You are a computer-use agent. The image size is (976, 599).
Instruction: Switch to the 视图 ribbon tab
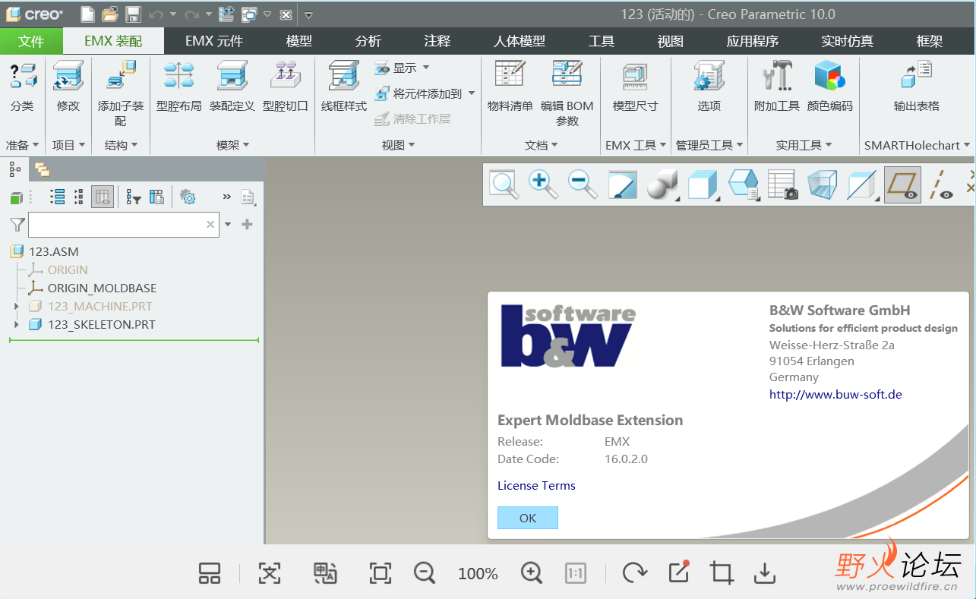coord(671,41)
